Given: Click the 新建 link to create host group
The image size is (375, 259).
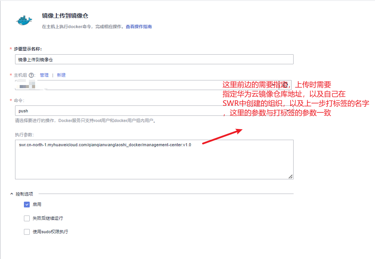Looking at the screenshot, I should pyautogui.click(x=61, y=75).
